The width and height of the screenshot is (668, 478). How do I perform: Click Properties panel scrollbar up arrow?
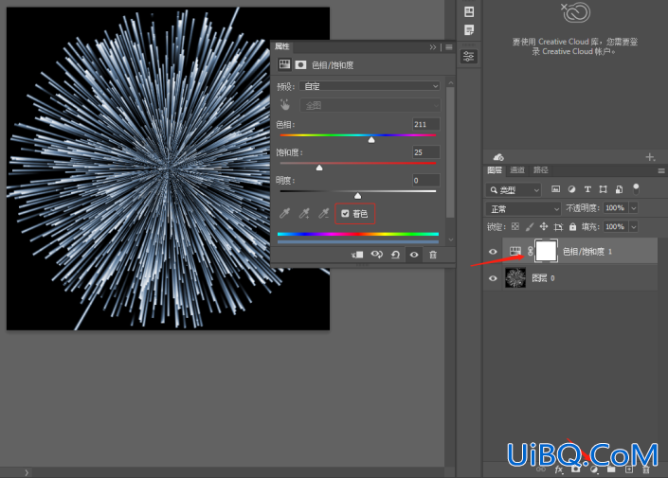[451, 82]
